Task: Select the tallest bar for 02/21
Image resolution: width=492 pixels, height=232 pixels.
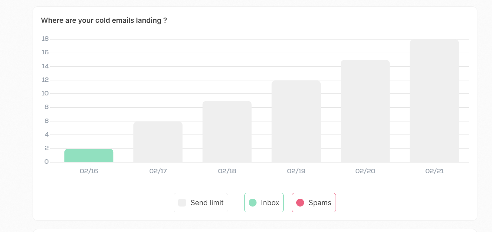Action: [434, 101]
